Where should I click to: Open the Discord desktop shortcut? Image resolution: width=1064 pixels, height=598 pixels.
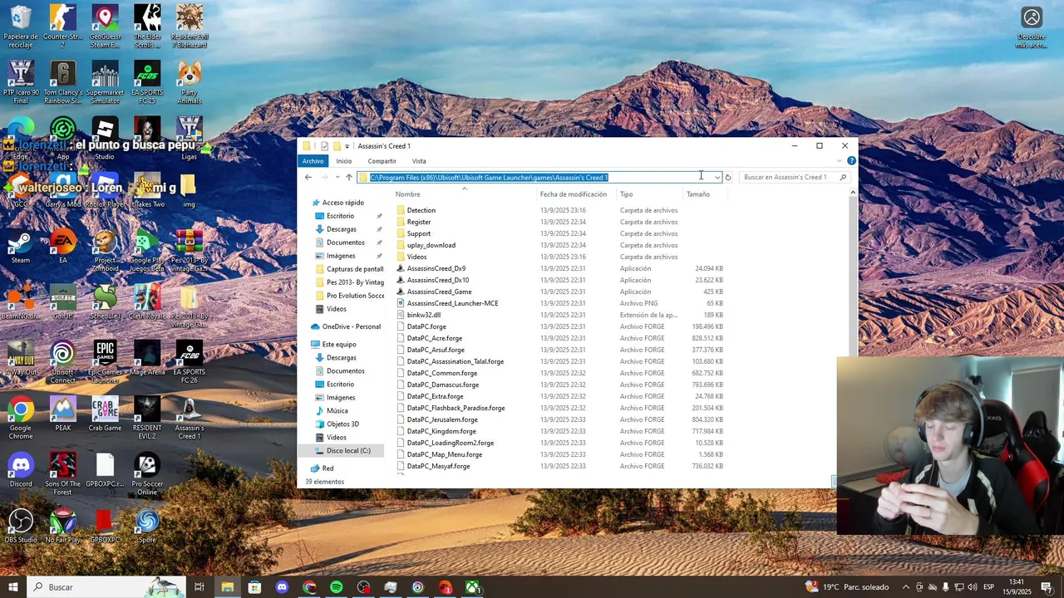tap(21, 470)
